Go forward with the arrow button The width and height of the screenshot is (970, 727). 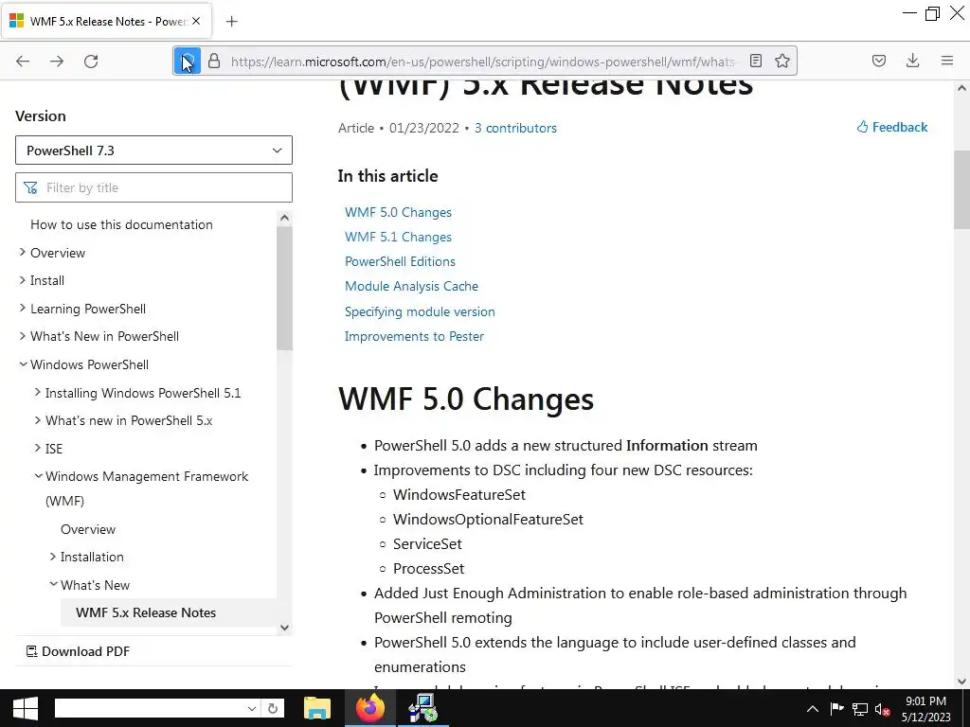pyautogui.click(x=57, y=61)
